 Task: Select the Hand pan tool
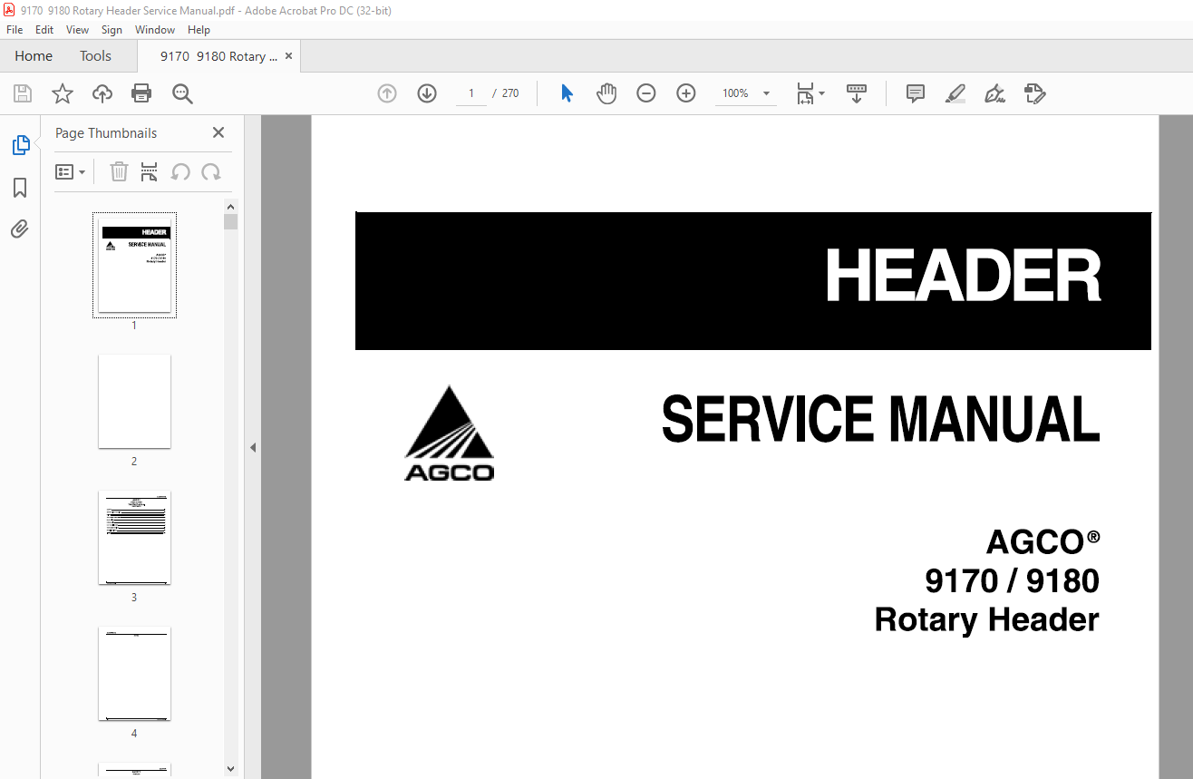click(x=606, y=93)
